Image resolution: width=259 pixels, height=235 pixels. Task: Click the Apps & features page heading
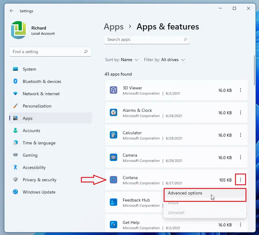pos(168,27)
